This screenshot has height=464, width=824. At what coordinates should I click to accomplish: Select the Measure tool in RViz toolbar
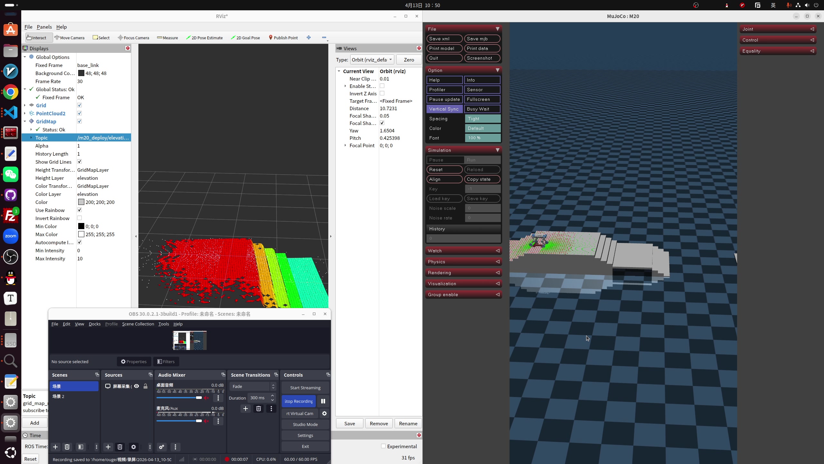pos(167,38)
